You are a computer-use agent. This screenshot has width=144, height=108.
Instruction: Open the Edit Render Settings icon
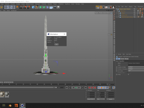coord(28,7)
